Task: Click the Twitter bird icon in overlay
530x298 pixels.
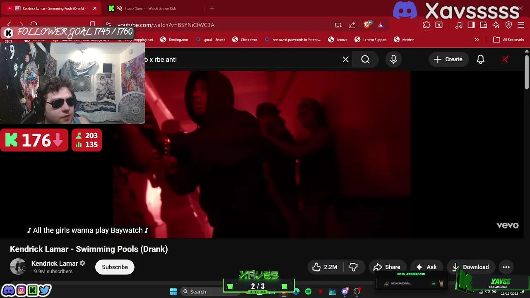Action: click(45, 290)
